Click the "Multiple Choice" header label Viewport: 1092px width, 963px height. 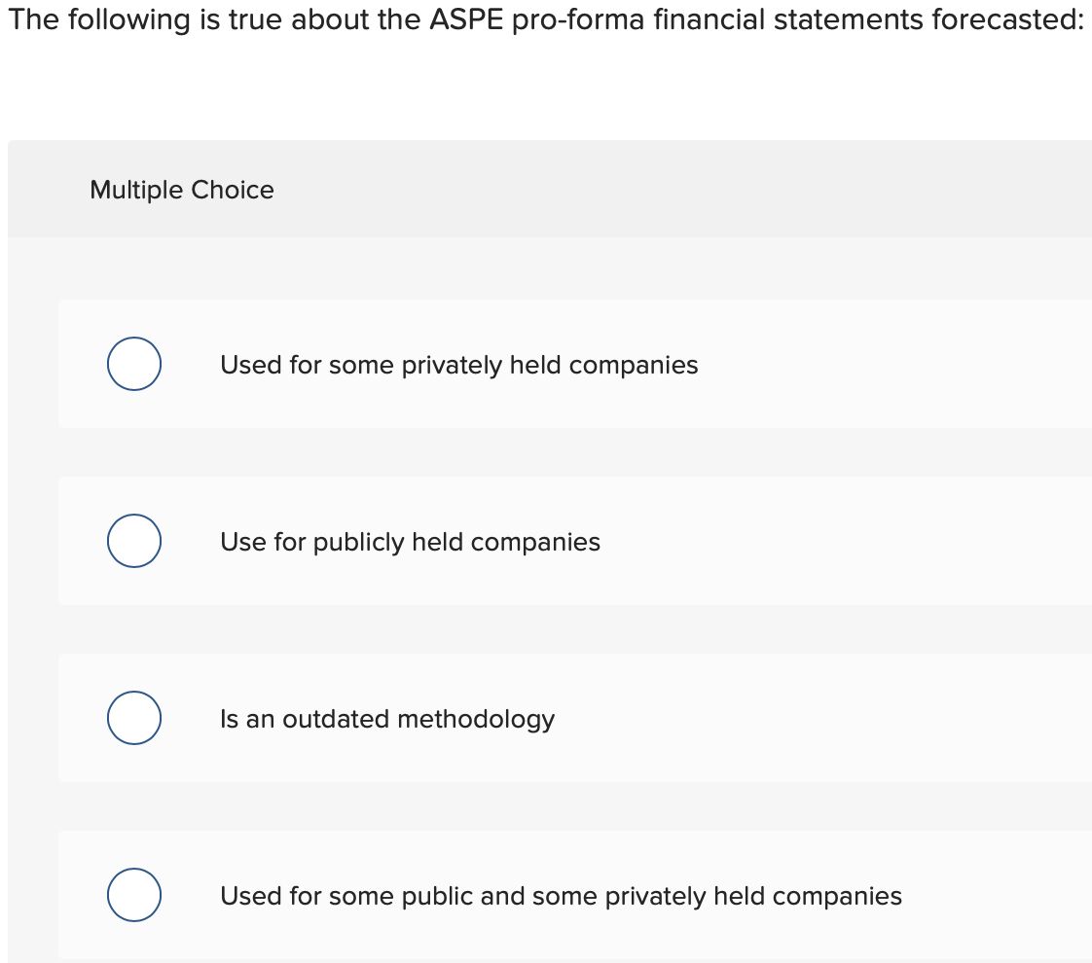[182, 190]
